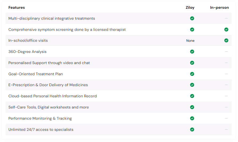Click Ziloy checkmark for Multi-disciplinary clinical integrative treatments
Screen dimensions: 238x142
(x=192, y=18)
